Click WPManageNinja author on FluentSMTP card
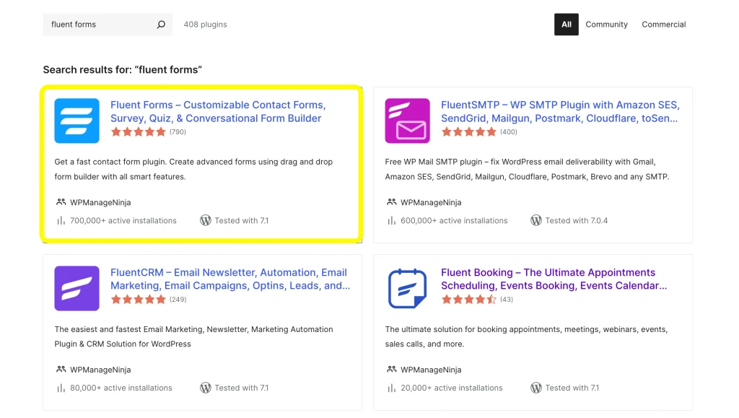Image resolution: width=739 pixels, height=418 pixels. tap(431, 203)
